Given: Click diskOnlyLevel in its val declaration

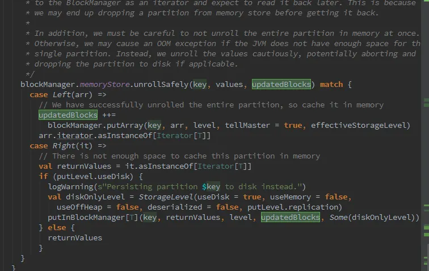Looking at the screenshot, I should tap(95, 197).
